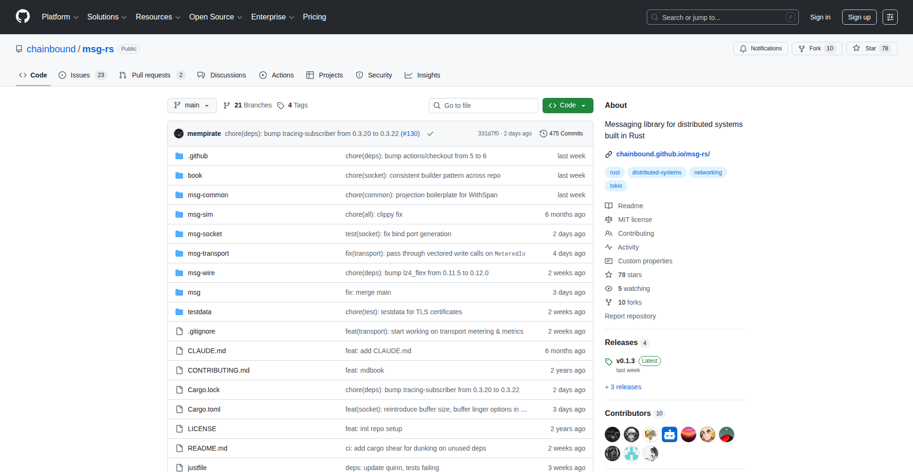Click mempirate's avatar in the Contributors section
This screenshot has height=472, width=913.
tap(612, 434)
